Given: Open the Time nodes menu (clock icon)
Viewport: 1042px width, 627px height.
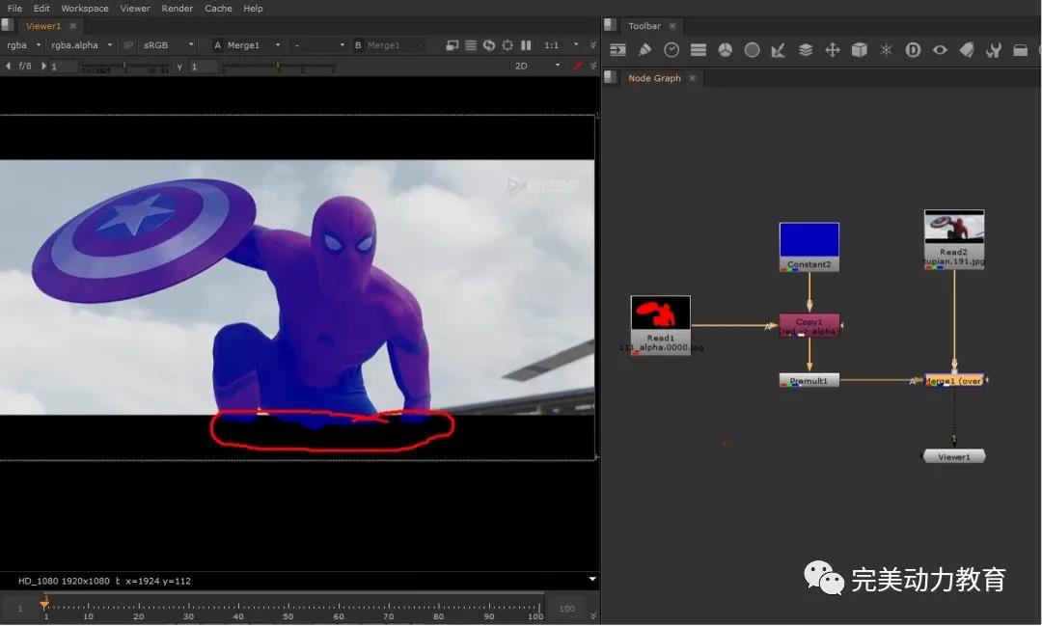Looking at the screenshot, I should coord(672,50).
